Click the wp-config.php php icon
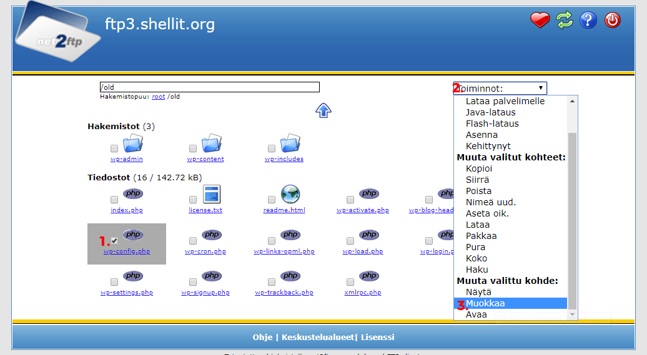 pos(133,235)
